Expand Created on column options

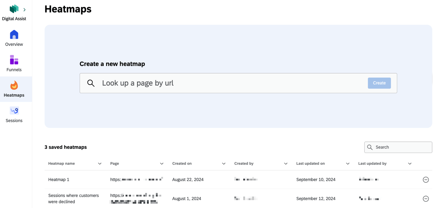[224, 164]
